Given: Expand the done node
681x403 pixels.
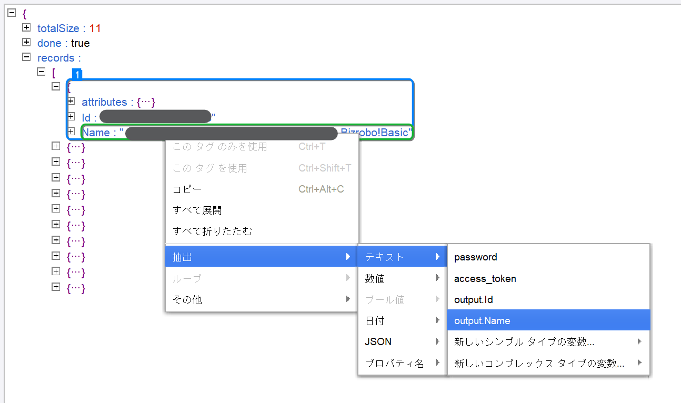Looking at the screenshot, I should point(26,42).
